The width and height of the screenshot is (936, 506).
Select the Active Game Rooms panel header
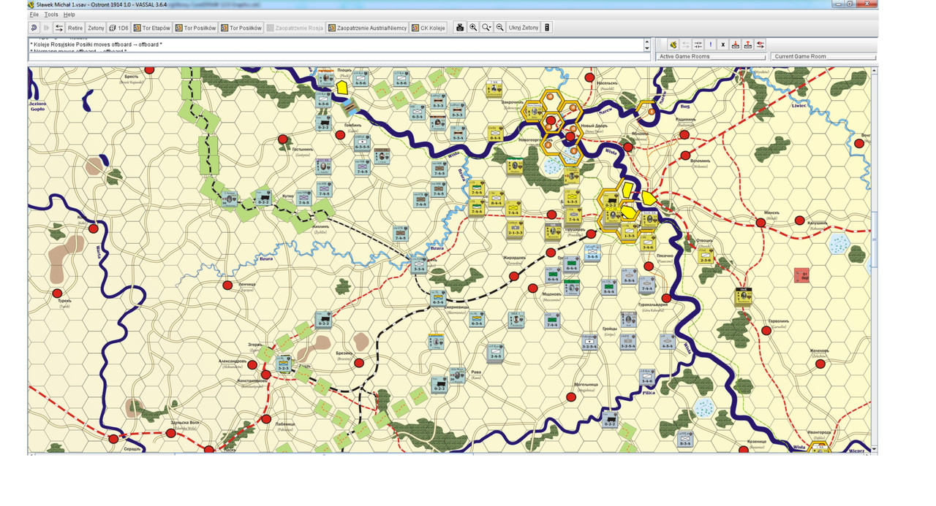pyautogui.click(x=711, y=56)
